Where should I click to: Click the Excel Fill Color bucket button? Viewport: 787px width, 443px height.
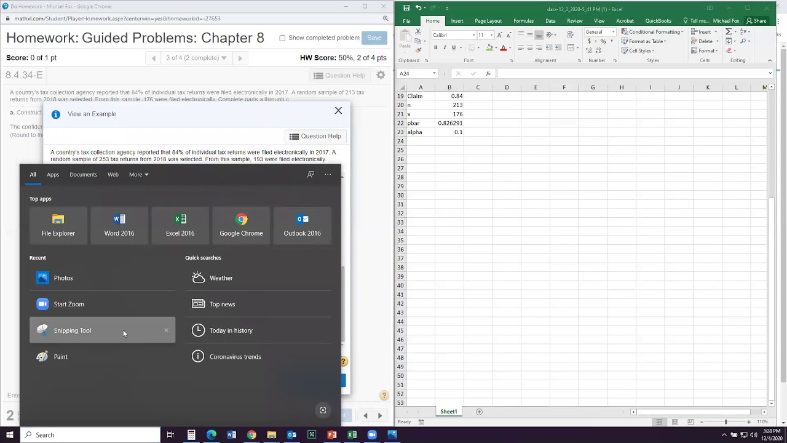[x=489, y=48]
